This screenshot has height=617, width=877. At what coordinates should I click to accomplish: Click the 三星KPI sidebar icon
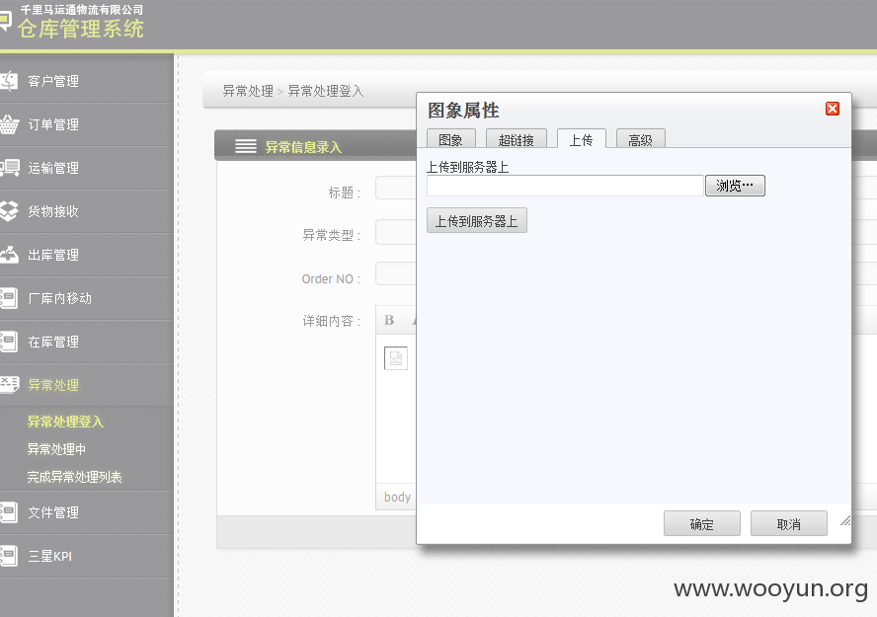coord(8,556)
